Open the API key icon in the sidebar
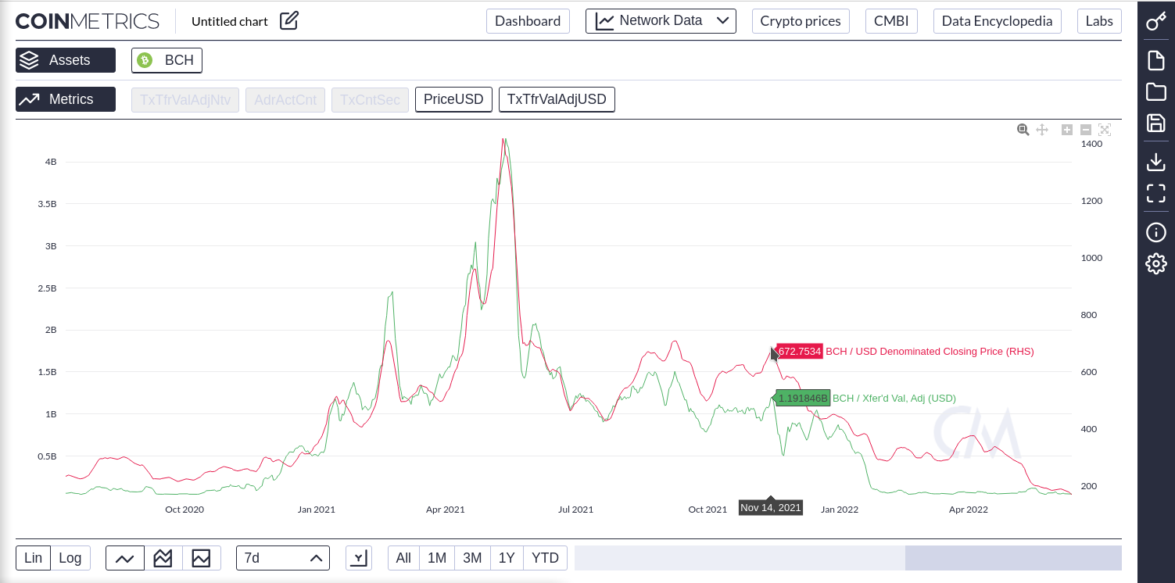 point(1156,21)
